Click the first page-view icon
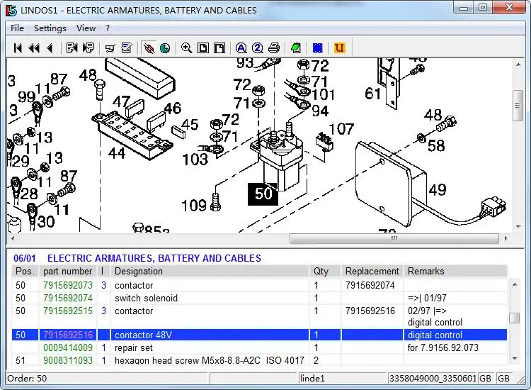 [x=203, y=48]
